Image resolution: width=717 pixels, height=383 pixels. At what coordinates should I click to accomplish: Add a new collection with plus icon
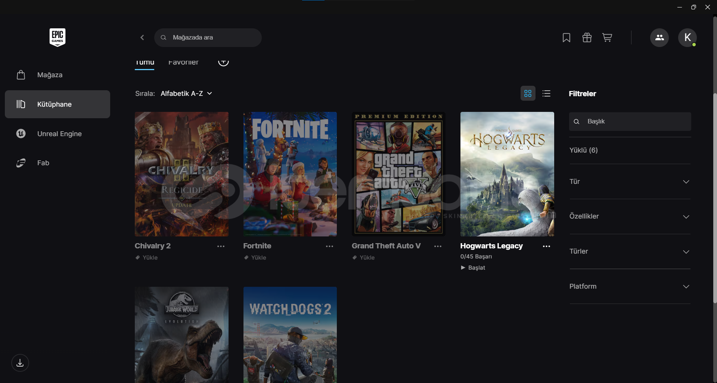tap(223, 62)
